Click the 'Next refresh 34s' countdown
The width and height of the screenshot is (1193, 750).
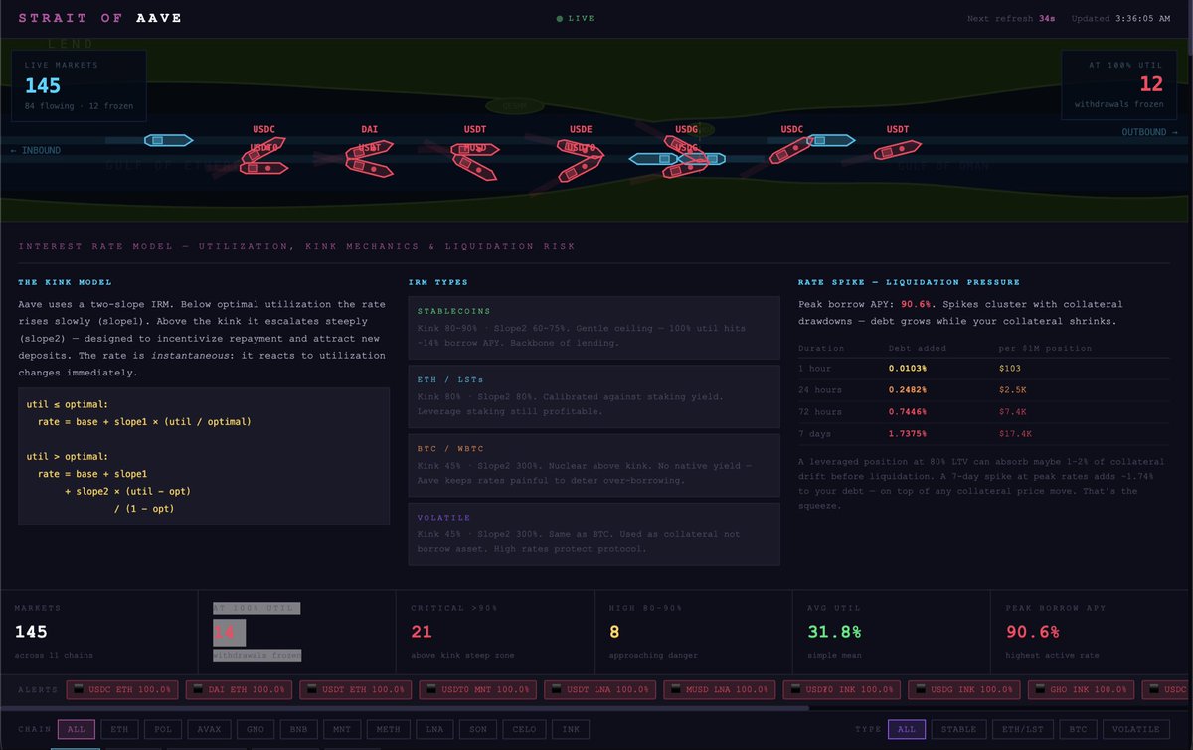pyautogui.click(x=1011, y=18)
